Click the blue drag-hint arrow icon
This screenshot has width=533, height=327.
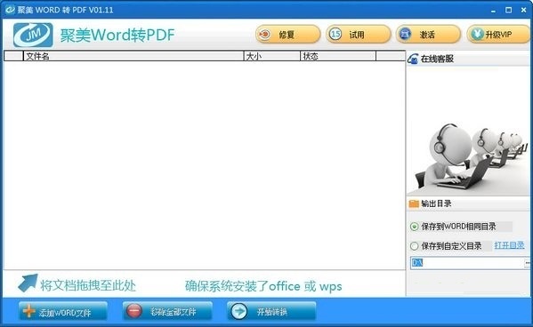tap(28, 283)
